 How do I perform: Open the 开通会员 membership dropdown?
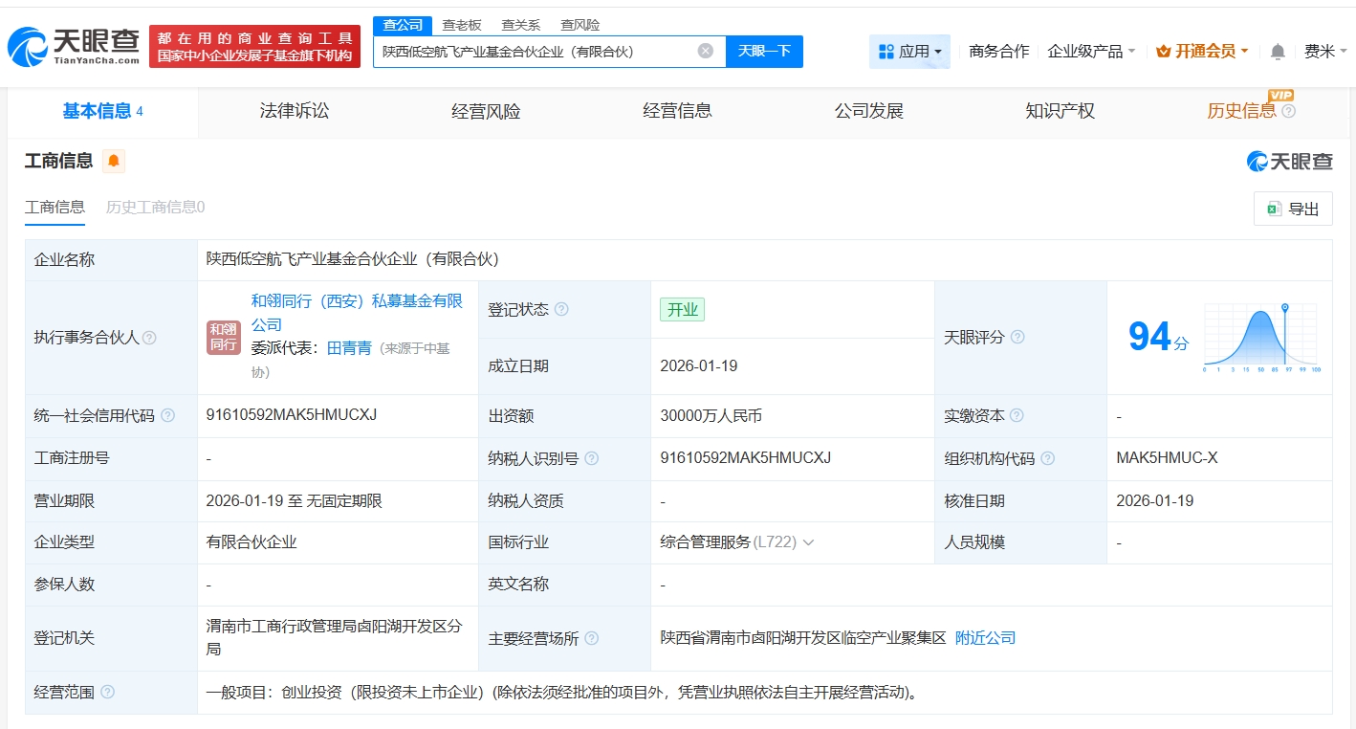[x=1203, y=52]
